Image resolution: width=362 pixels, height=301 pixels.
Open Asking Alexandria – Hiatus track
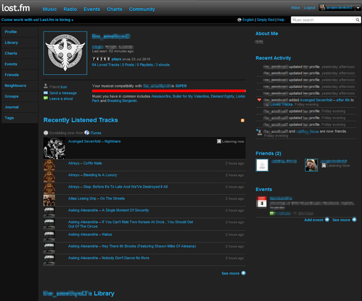tap(90, 234)
